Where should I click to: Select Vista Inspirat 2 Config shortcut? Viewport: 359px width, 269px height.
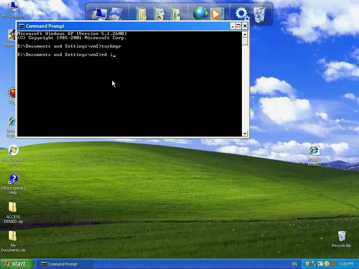point(13,155)
